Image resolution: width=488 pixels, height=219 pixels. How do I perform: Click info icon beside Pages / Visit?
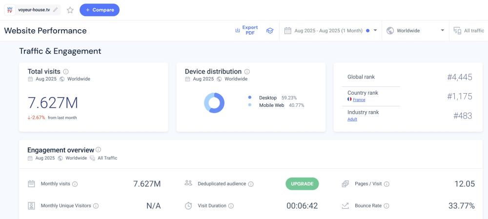(386, 184)
